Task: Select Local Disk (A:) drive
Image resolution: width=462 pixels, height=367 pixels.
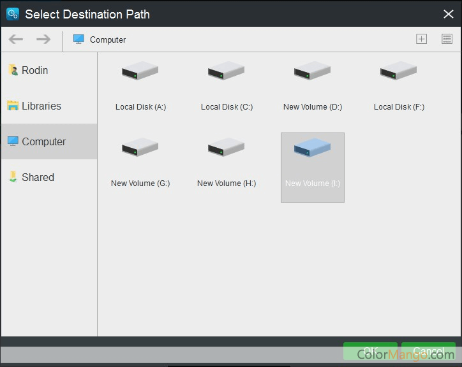Action: tap(140, 86)
